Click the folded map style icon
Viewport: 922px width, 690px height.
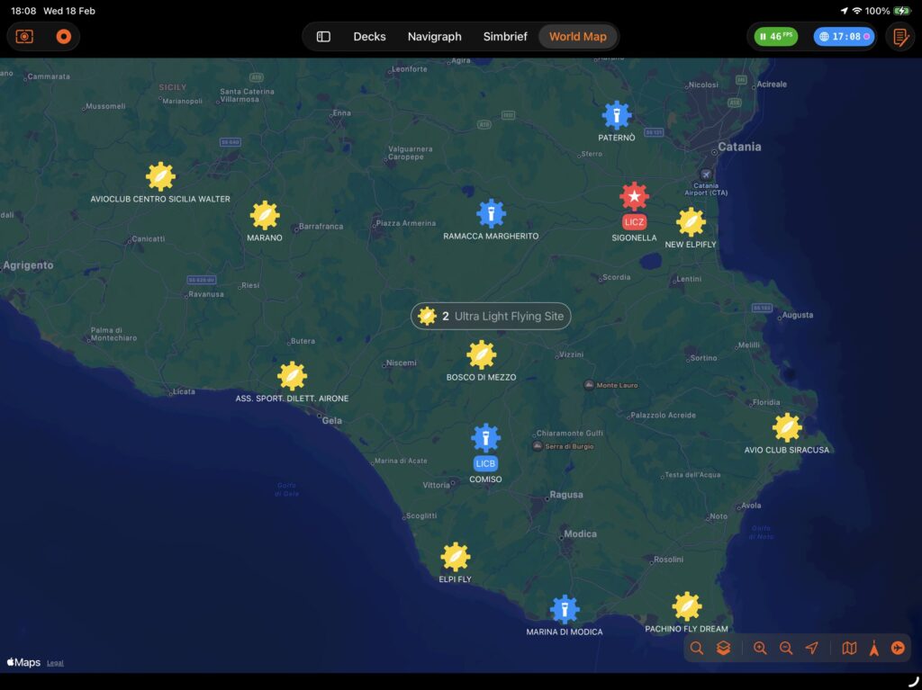849,649
